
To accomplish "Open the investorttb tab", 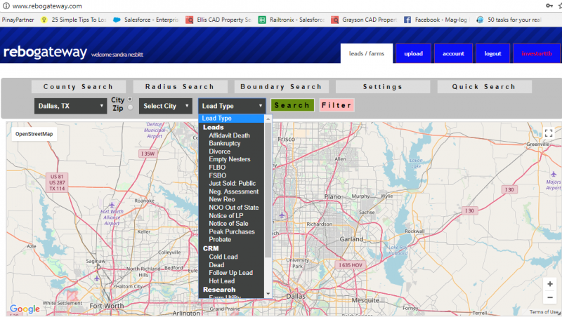I will pos(537,54).
